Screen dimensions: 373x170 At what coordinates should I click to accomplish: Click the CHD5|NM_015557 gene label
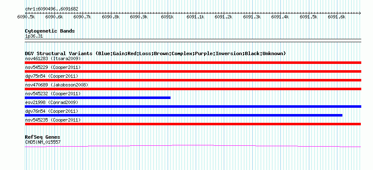tap(43, 142)
